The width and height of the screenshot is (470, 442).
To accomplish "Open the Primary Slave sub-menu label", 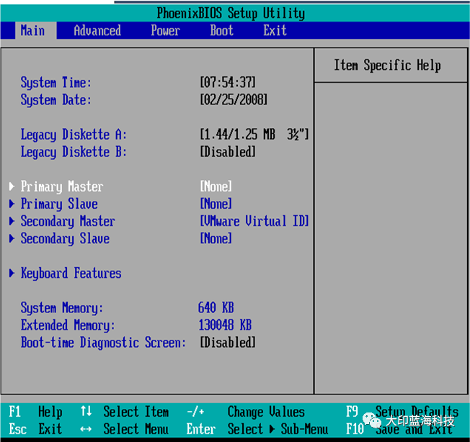I will 59,204.
